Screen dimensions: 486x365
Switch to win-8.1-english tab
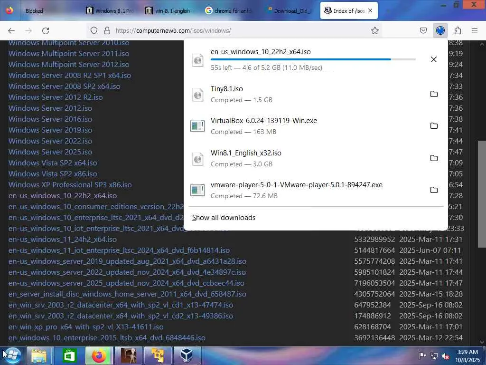coord(169,11)
